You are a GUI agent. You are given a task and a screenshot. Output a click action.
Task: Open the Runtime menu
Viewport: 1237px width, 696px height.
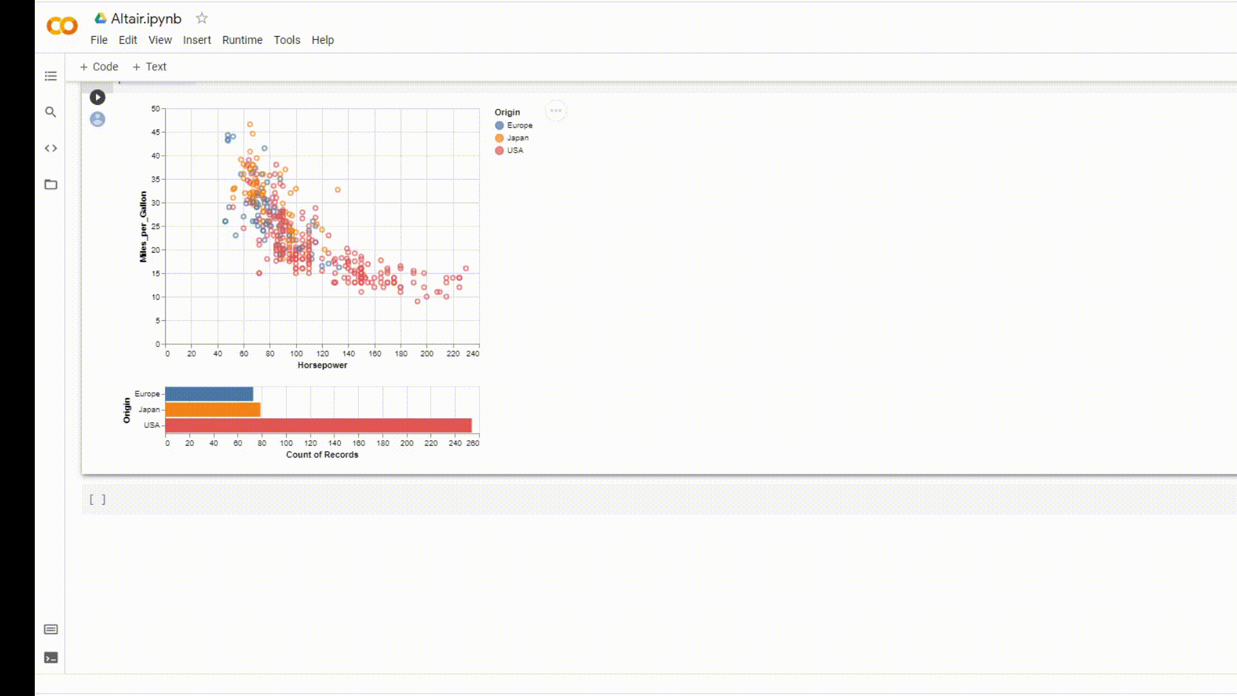(x=242, y=40)
